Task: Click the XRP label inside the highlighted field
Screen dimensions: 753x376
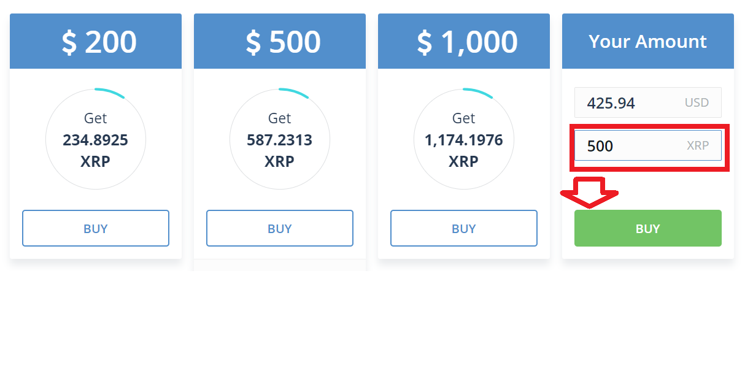Action: 698,145
